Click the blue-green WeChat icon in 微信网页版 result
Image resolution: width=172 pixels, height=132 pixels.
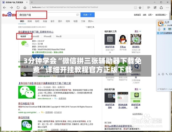click(x=27, y=125)
